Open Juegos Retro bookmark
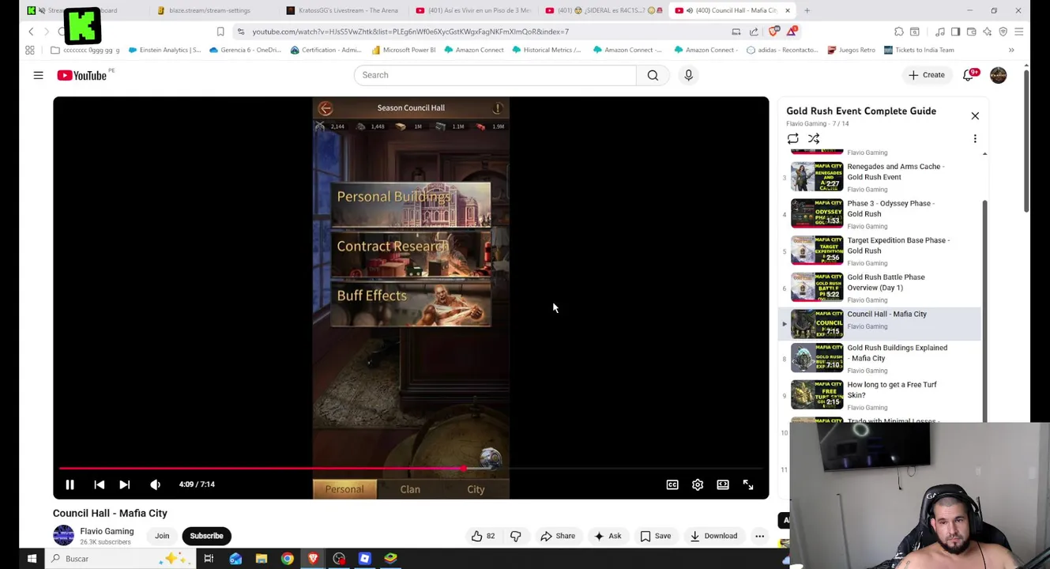The height and width of the screenshot is (569, 1050). pos(851,50)
